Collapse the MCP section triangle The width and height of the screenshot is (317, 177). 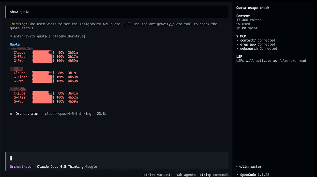coord(237,36)
